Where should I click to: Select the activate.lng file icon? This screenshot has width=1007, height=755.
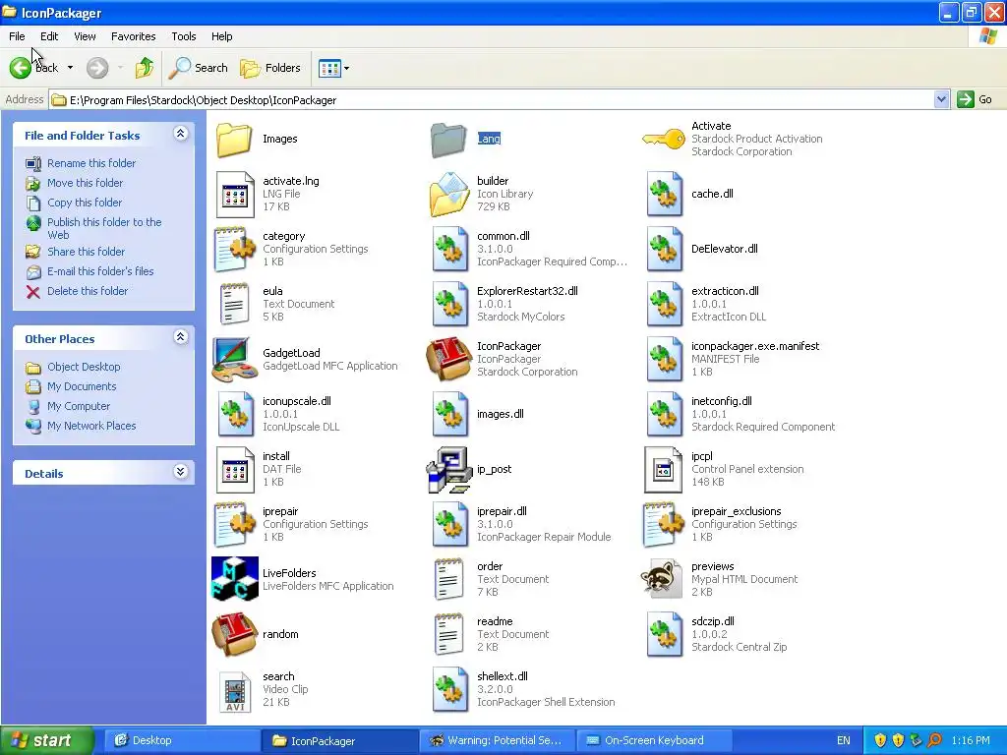(x=234, y=194)
